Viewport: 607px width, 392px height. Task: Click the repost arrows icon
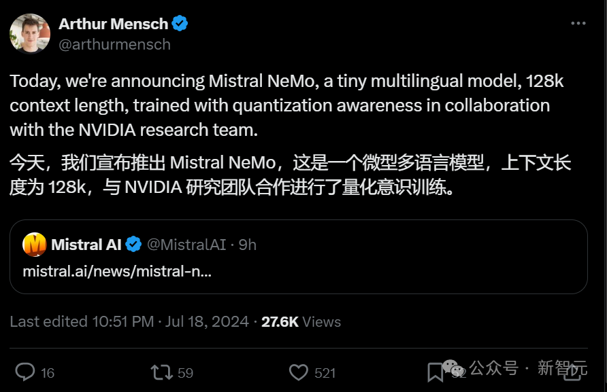click(161, 372)
